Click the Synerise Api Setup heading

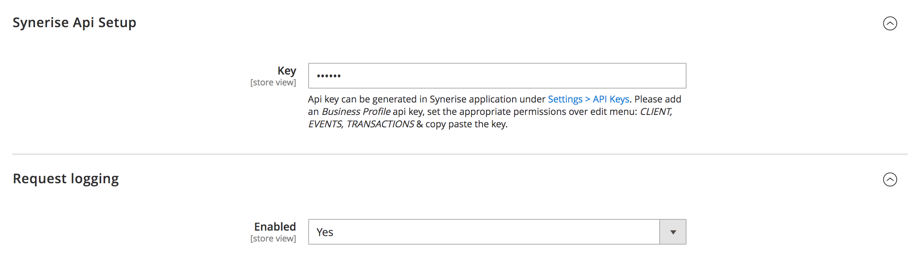point(75,23)
